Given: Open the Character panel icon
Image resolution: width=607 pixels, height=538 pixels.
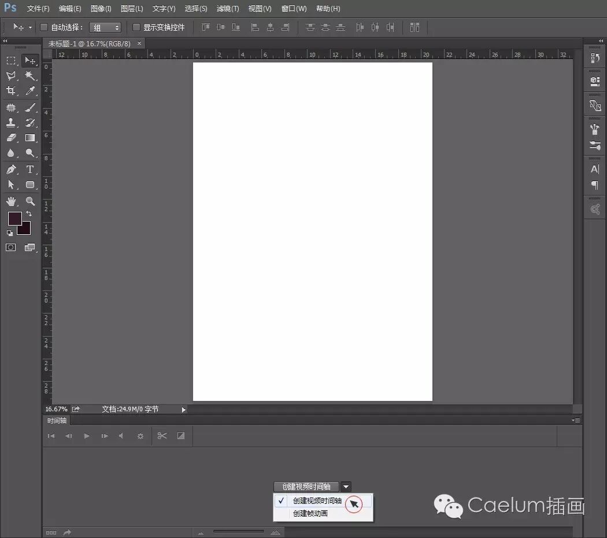Looking at the screenshot, I should [594, 169].
